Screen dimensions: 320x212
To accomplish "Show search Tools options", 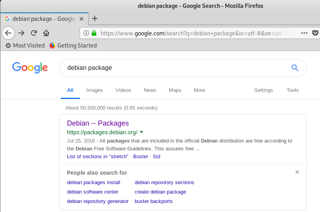I will 293,90.
